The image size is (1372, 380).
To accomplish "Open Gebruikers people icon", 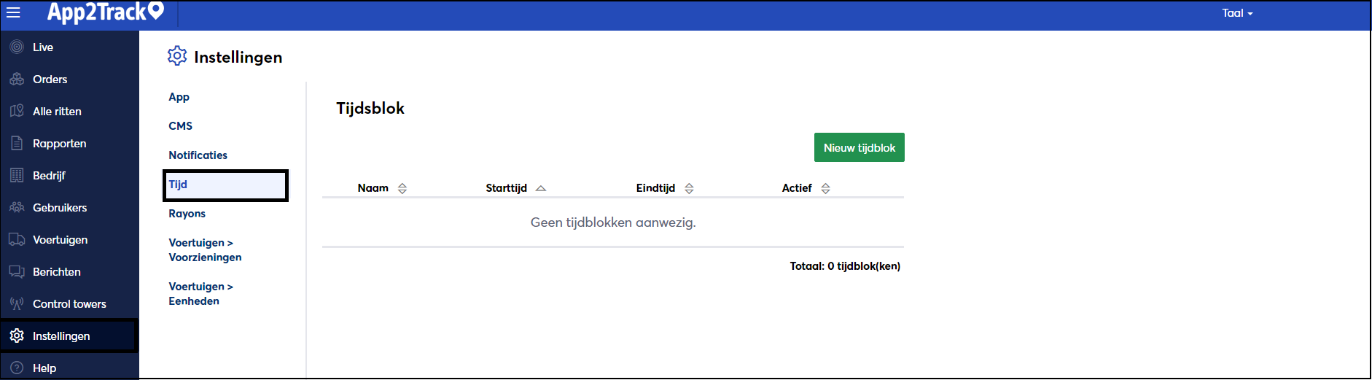I will [x=17, y=207].
